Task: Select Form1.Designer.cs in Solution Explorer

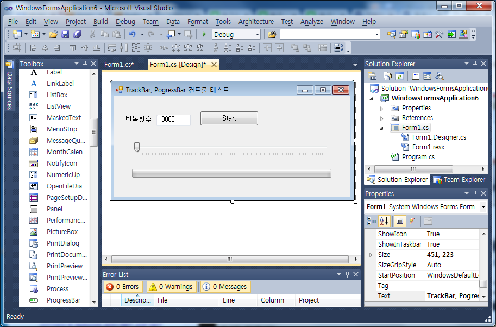Action: point(439,137)
